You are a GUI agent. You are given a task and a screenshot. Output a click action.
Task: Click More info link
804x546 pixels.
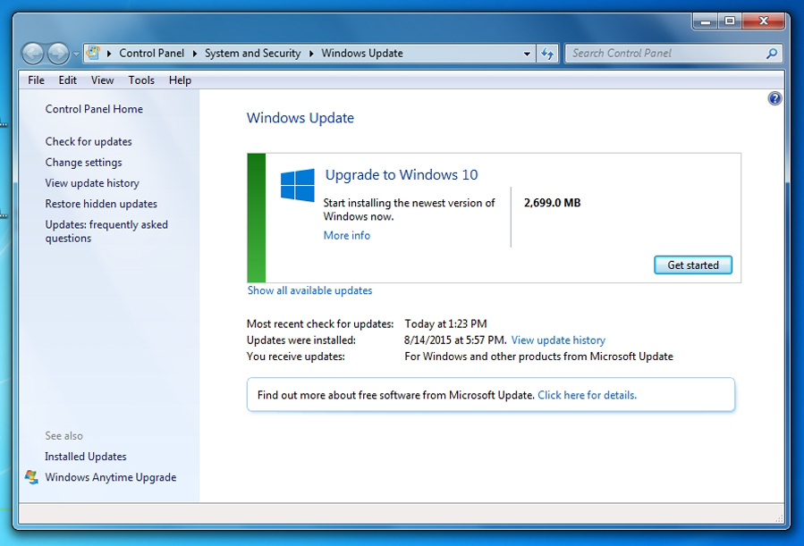347,236
